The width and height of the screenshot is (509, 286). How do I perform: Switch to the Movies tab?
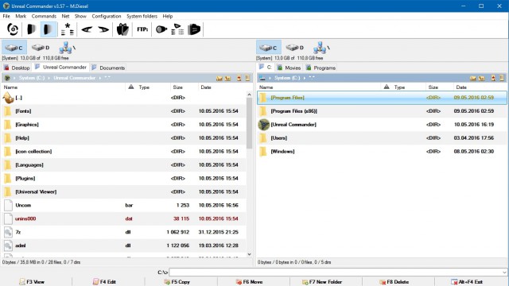[289, 68]
